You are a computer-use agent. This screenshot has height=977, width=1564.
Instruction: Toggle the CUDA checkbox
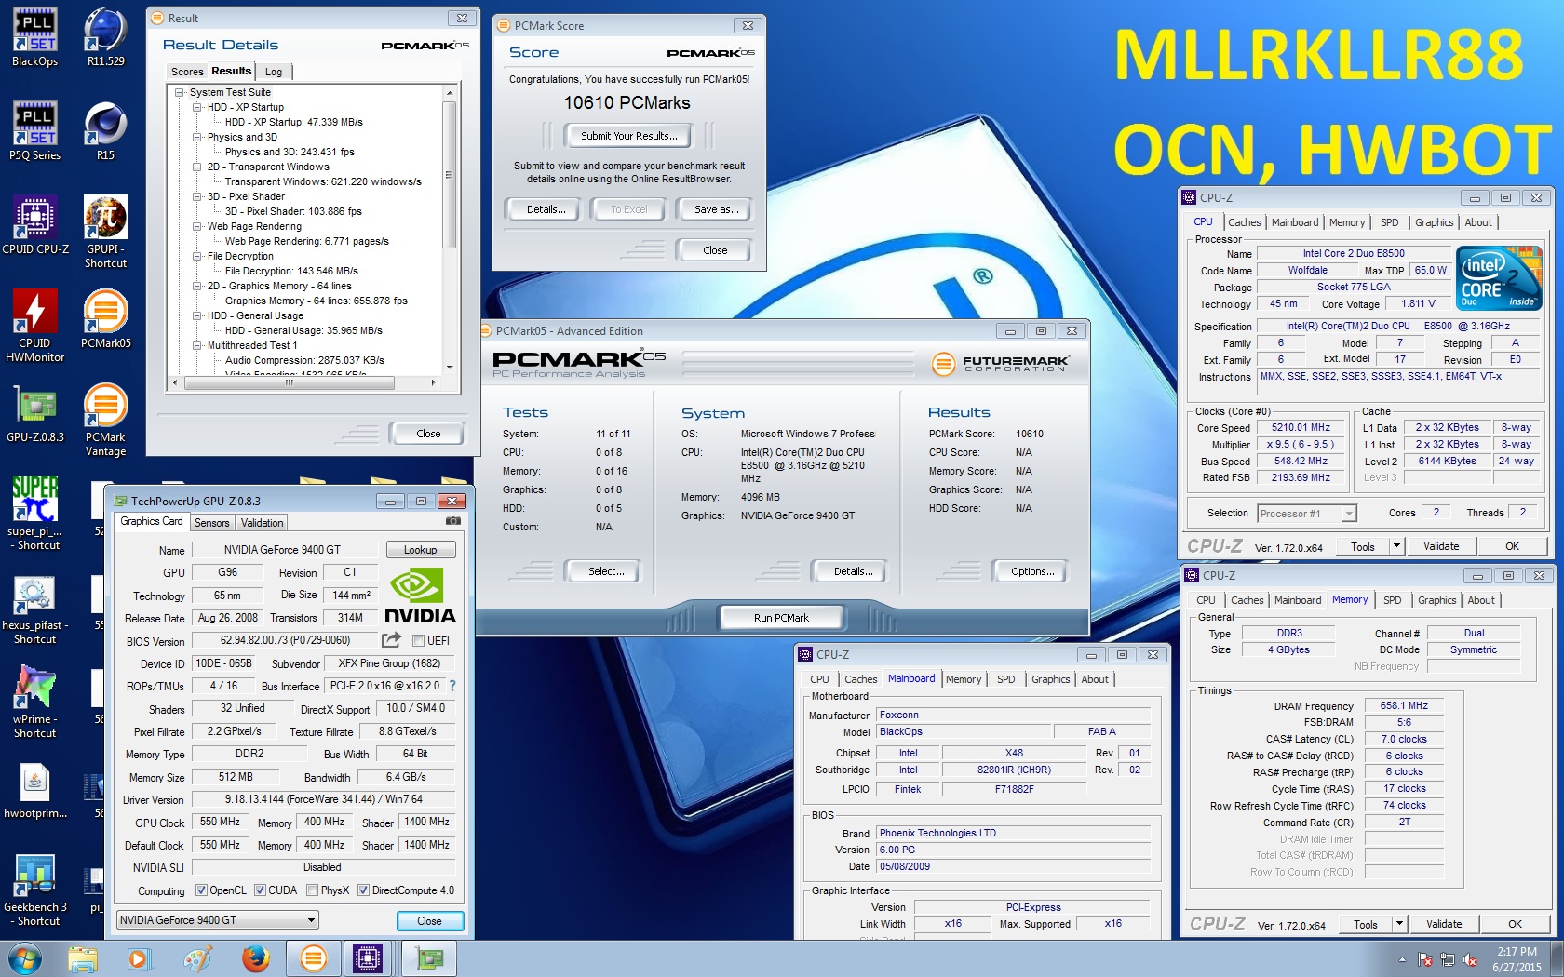point(260,890)
